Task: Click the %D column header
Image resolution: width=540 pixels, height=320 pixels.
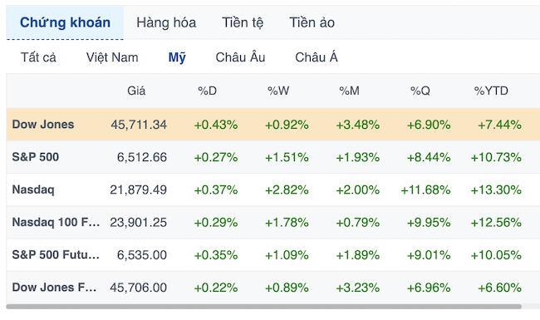Action: [x=208, y=91]
